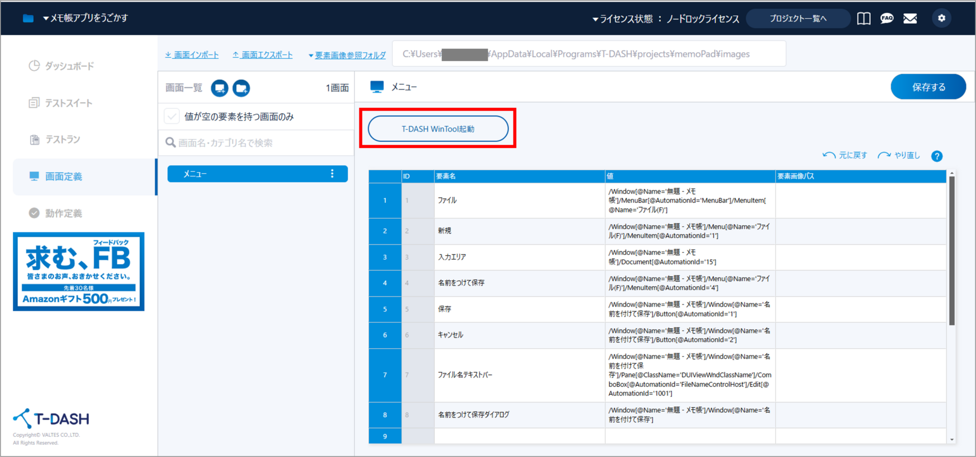Click the add screen icon beside 画面一覧
The image size is (976, 457).
click(220, 88)
